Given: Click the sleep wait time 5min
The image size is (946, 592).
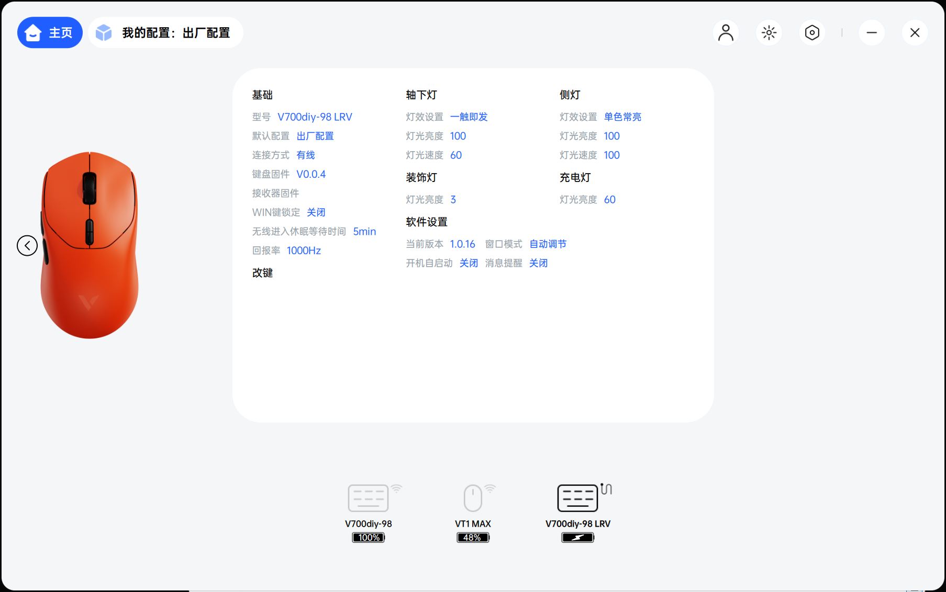Looking at the screenshot, I should click(x=364, y=231).
